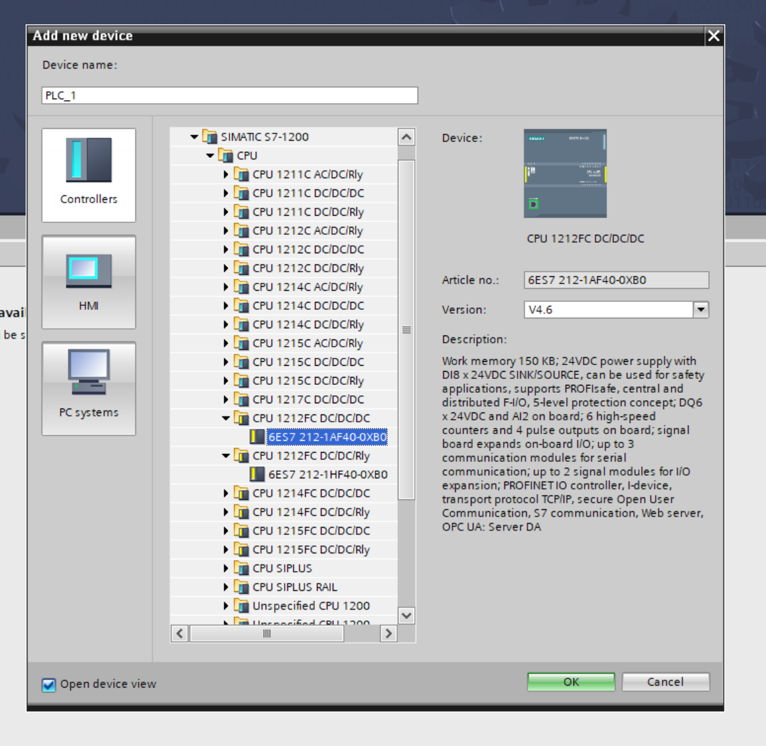Click the CPU 1215FC DC/DC/DC folder icon
This screenshot has width=766, height=746.
click(241, 530)
